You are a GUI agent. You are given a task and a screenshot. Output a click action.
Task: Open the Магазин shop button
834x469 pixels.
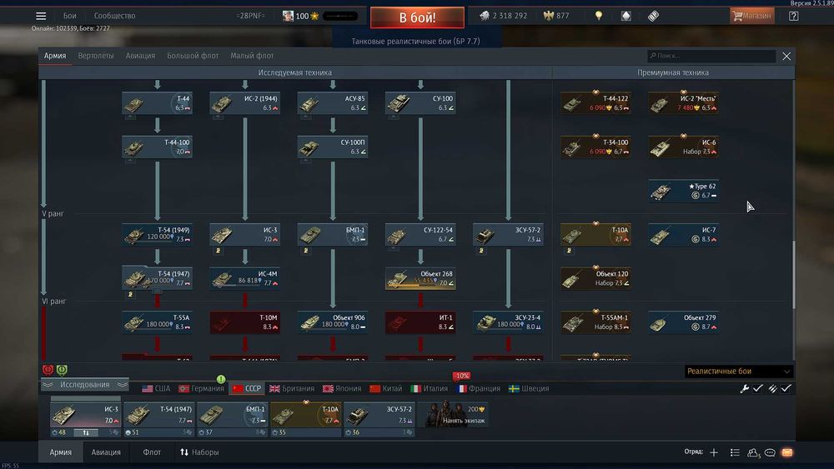tap(751, 16)
